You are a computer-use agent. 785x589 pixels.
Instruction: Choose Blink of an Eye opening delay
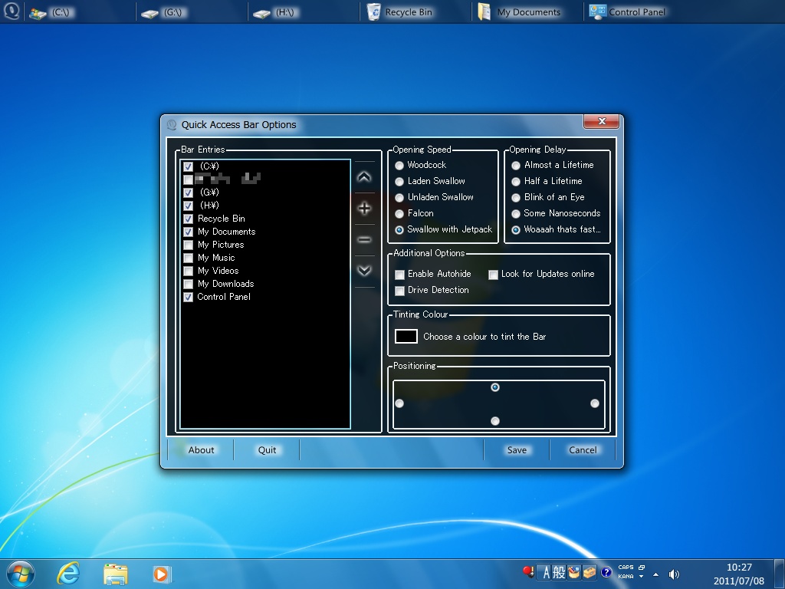click(516, 197)
